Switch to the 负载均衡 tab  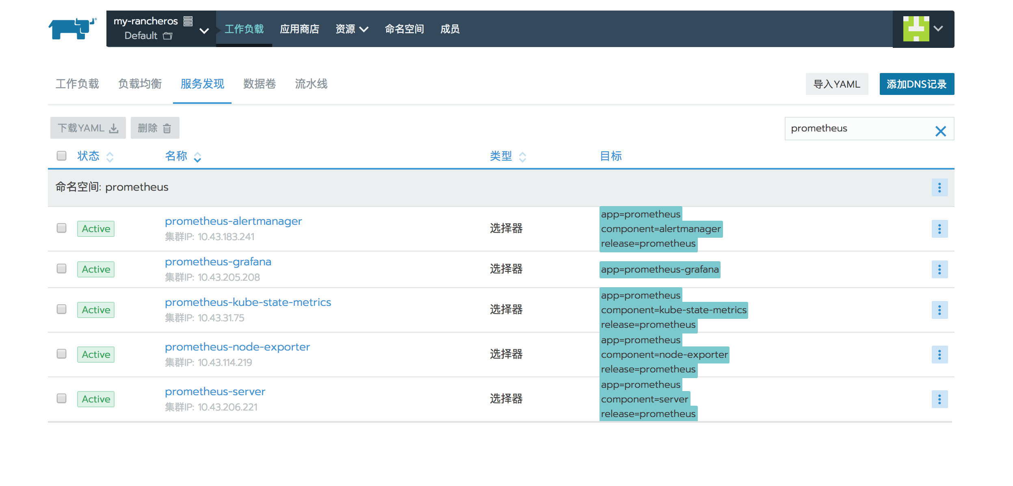pyautogui.click(x=140, y=84)
